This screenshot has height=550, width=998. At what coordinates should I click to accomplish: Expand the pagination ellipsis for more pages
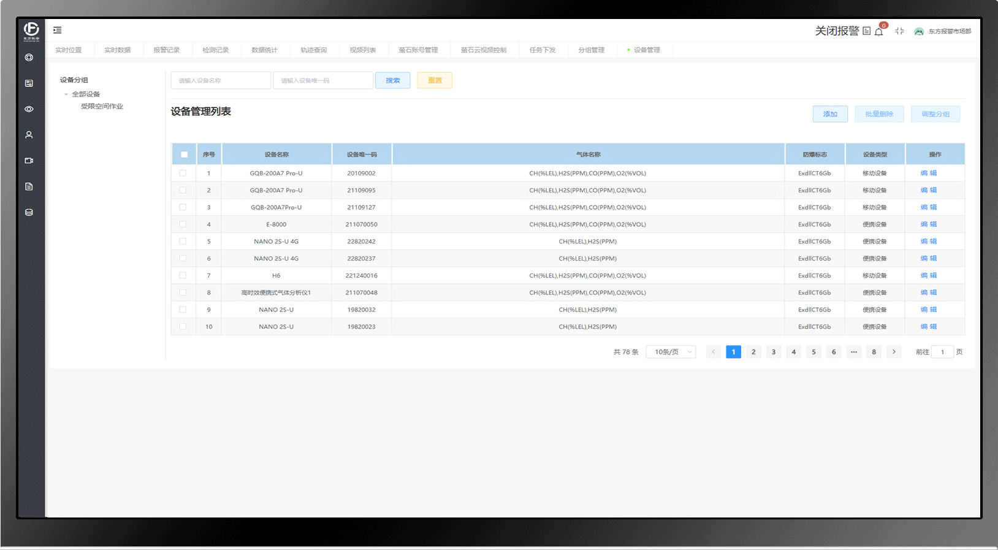click(x=854, y=352)
